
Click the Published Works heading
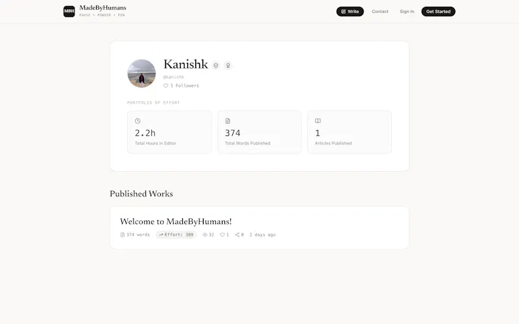(x=141, y=194)
